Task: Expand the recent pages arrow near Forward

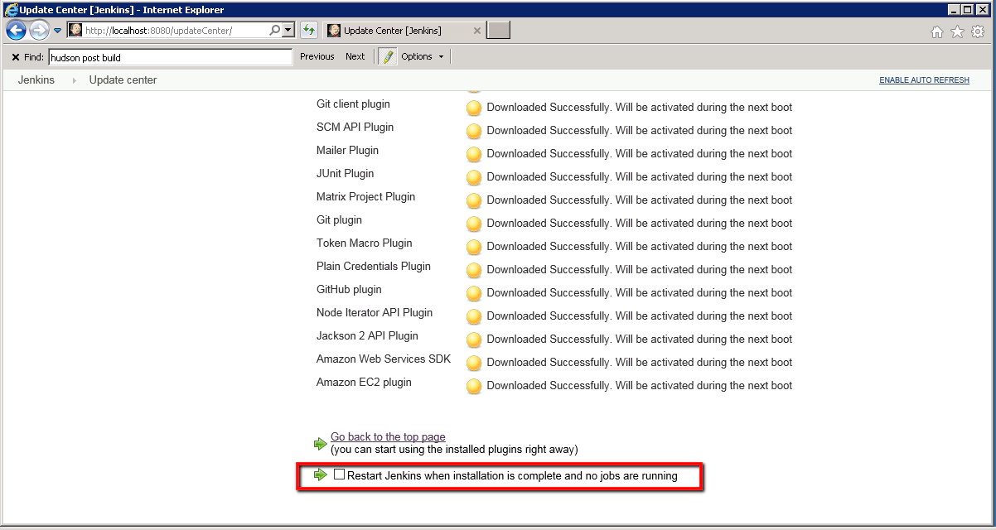Action: tap(58, 31)
